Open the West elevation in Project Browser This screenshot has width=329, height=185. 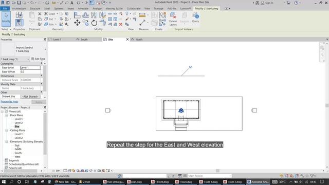[x=17, y=157]
